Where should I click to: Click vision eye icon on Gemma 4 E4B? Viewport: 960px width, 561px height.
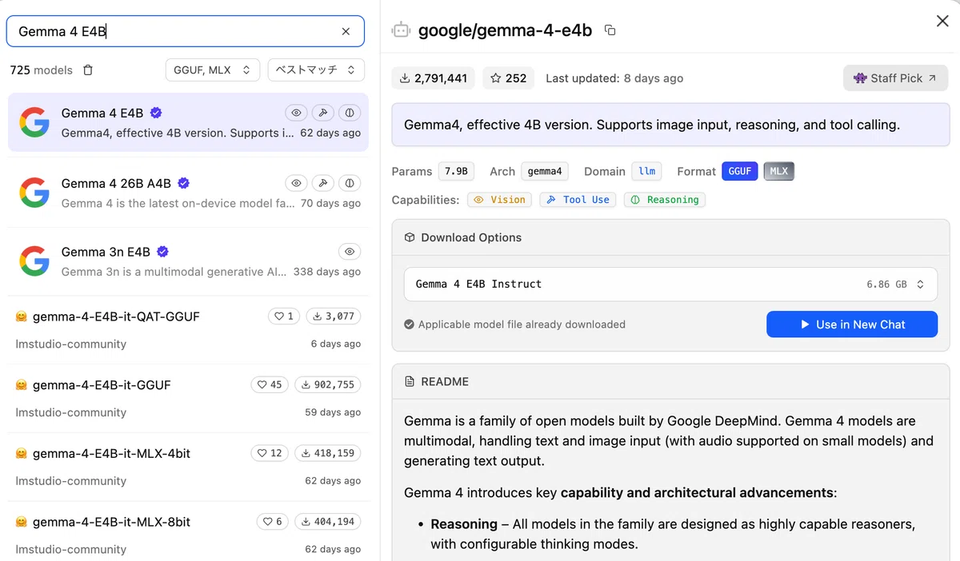[x=296, y=113]
